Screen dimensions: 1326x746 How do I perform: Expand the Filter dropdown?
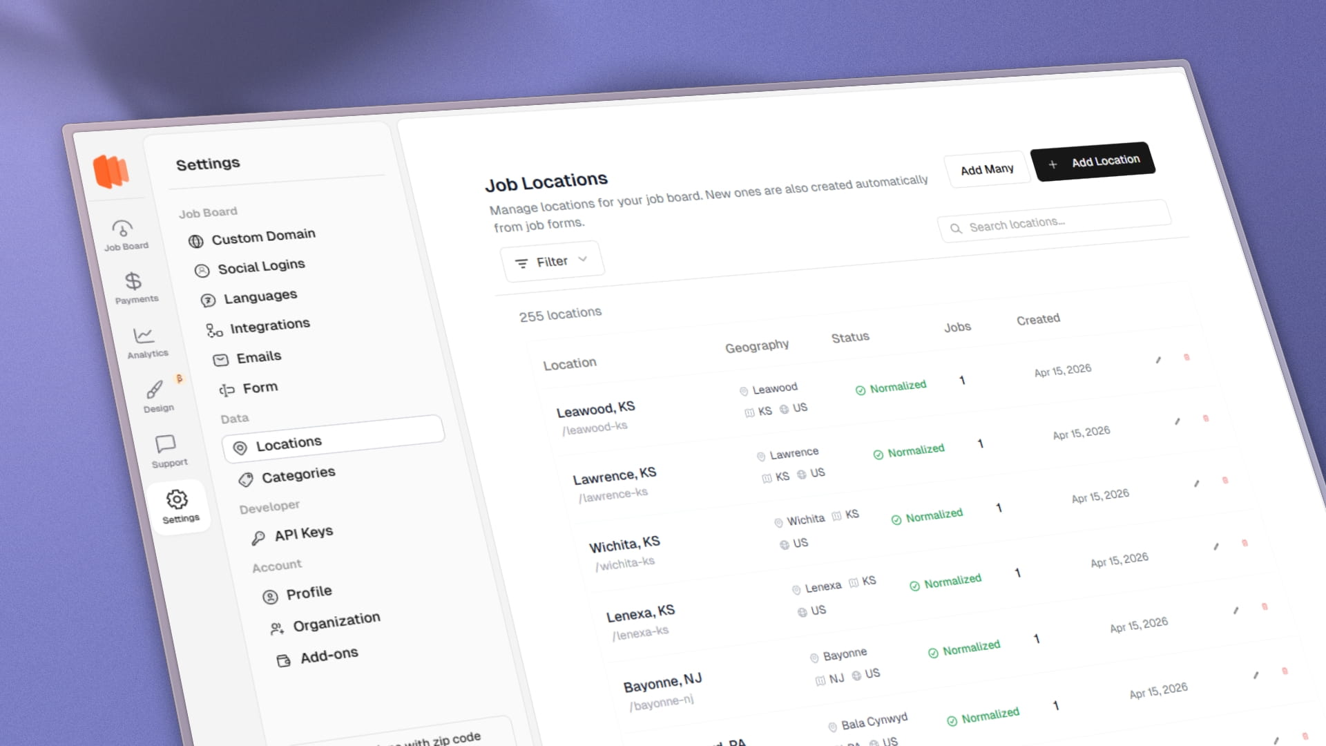(x=552, y=262)
